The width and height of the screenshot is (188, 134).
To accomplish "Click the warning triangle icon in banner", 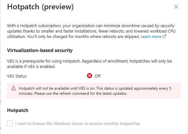I will (x=13, y=88).
